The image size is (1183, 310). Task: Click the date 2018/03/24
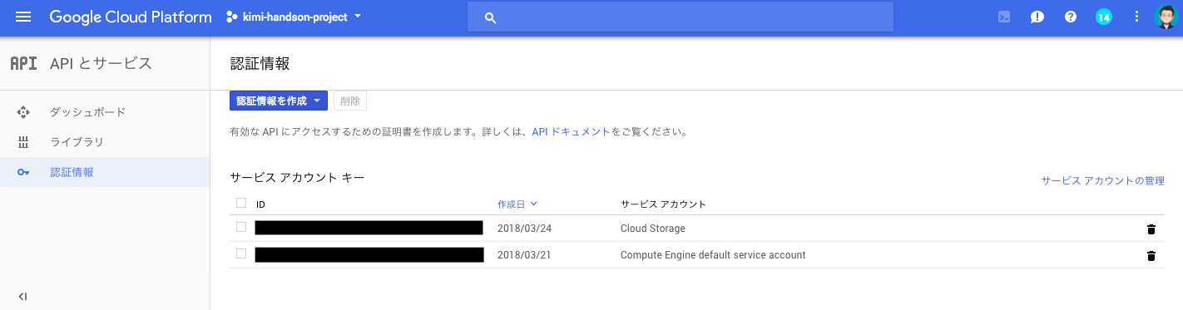524,229
